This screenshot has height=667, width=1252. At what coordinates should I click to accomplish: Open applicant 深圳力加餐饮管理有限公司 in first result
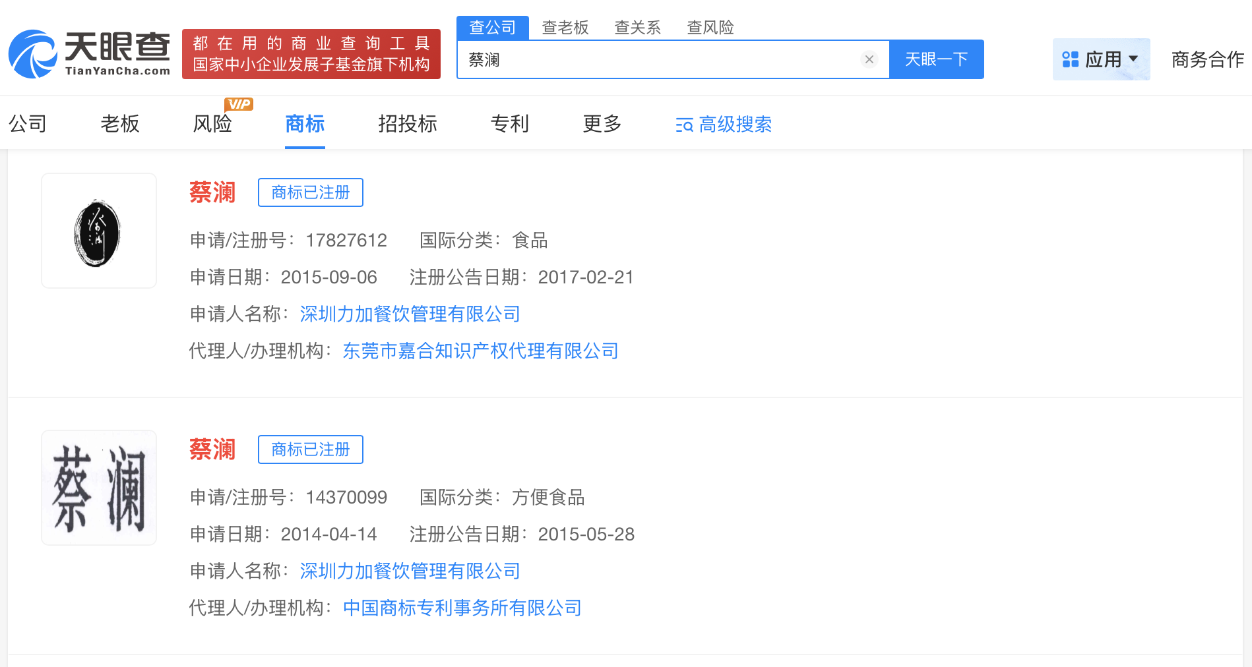(x=410, y=314)
